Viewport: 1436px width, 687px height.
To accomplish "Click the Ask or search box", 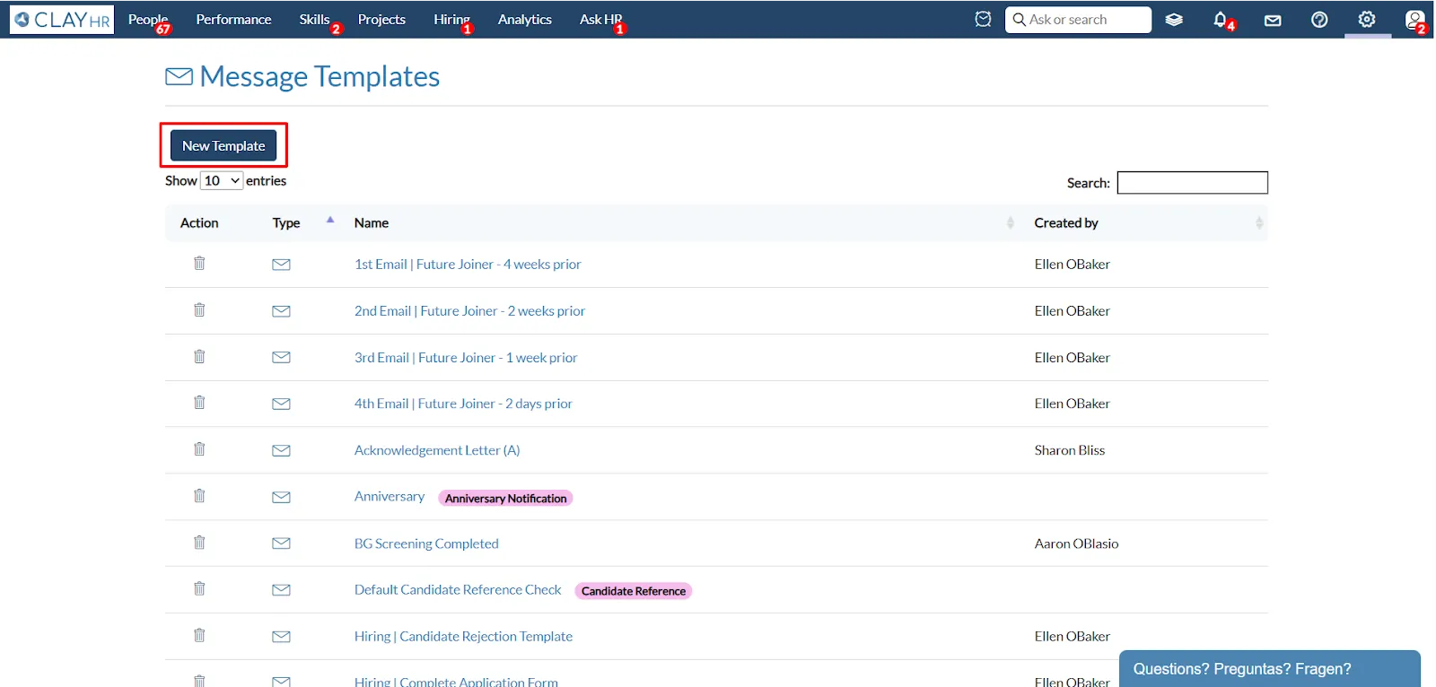I will [1078, 20].
